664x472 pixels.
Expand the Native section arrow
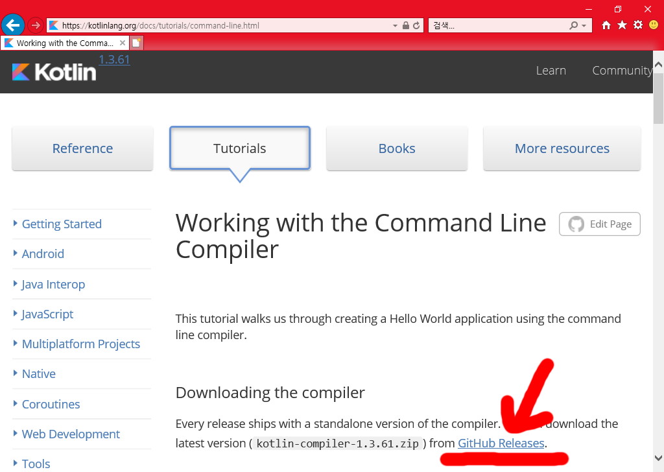(16, 373)
